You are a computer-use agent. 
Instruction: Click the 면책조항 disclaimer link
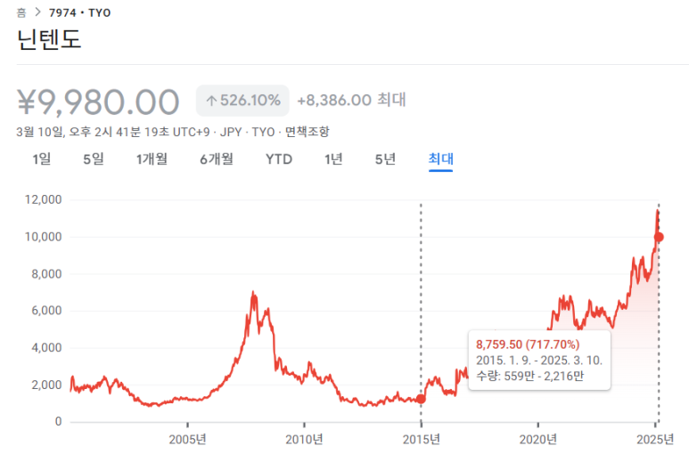tap(308, 132)
